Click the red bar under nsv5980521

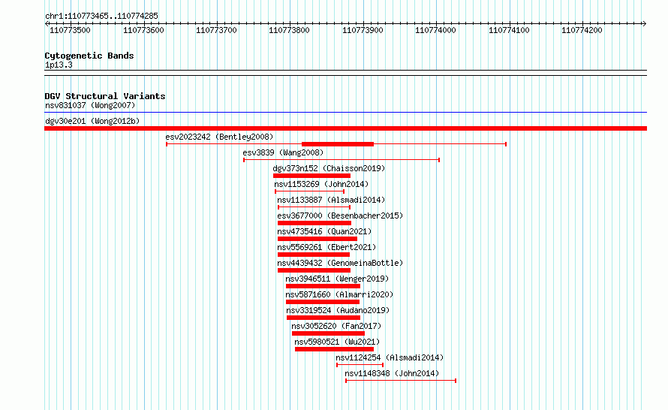(334, 349)
